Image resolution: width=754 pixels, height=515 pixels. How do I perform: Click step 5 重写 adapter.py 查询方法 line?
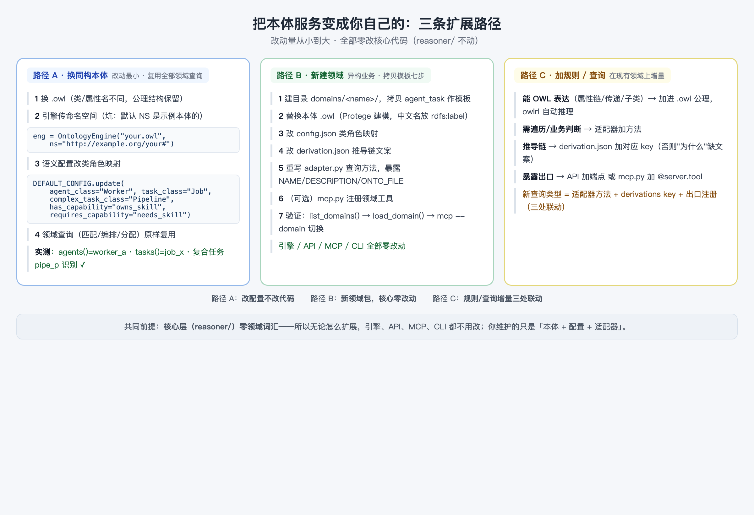(377, 175)
